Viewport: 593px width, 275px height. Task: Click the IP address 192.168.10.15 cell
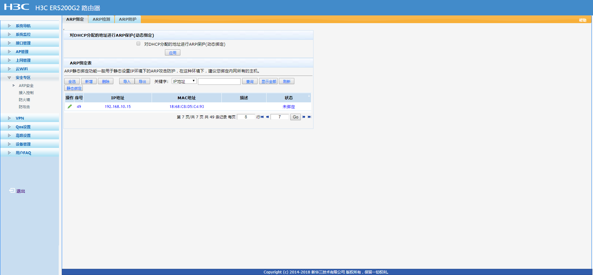pos(118,107)
